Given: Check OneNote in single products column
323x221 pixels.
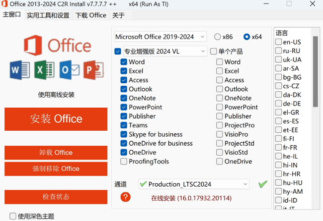Looking at the screenshot, I should (219, 98).
